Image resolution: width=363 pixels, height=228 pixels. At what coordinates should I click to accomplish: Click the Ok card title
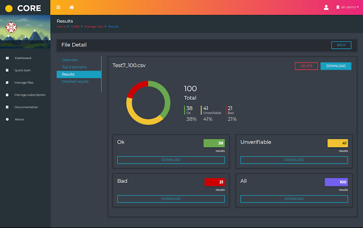[x=121, y=142]
